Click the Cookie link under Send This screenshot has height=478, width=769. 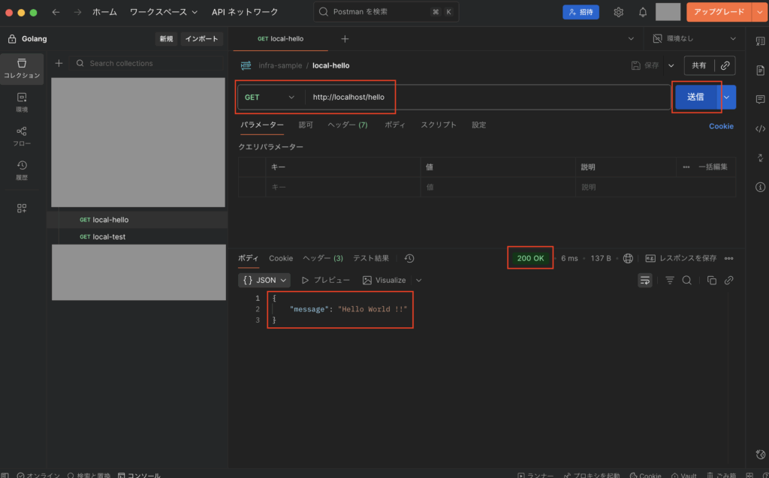721,126
